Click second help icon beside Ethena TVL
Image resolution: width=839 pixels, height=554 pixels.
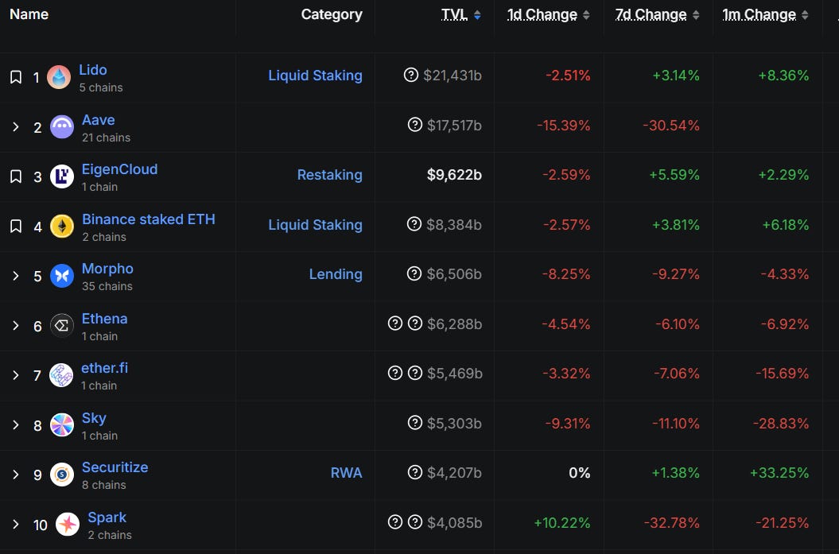coord(414,323)
